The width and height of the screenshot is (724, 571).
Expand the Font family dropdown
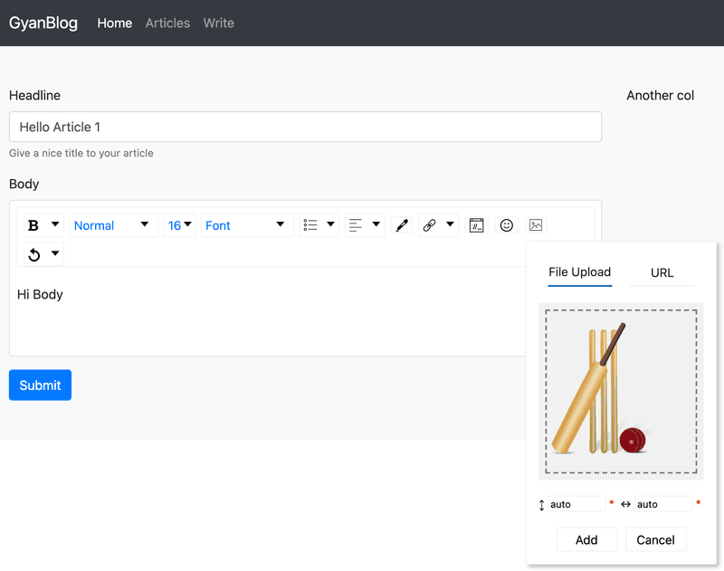coord(244,224)
